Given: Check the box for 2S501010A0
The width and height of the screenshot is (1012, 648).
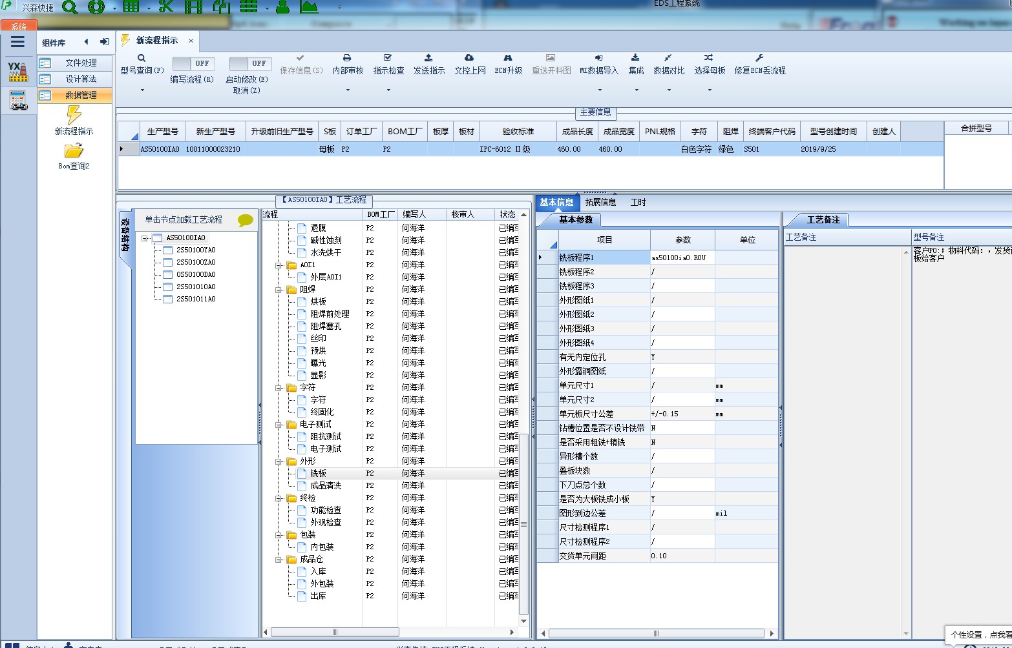Looking at the screenshot, I should [x=167, y=287].
